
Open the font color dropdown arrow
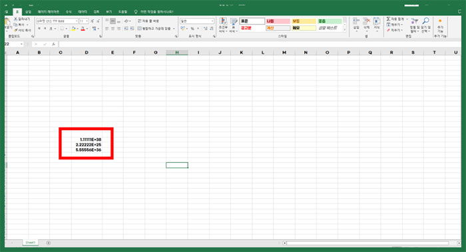click(87, 29)
